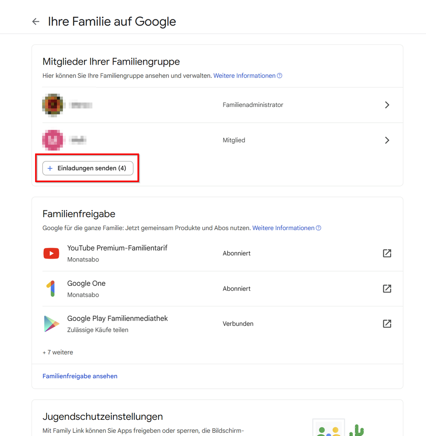
Task: Click the Google Play triangle icon
Action: click(x=51, y=324)
